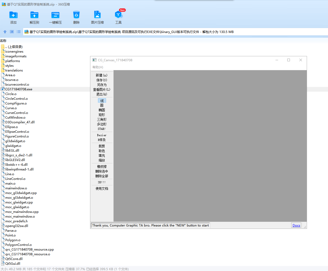Click 新建(n) to create a new canvas
This screenshot has width=328, height=271.
pos(102,75)
